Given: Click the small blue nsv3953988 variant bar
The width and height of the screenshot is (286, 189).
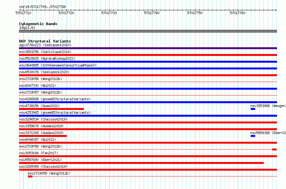Looking at the screenshot, I should pyautogui.click(x=253, y=109).
